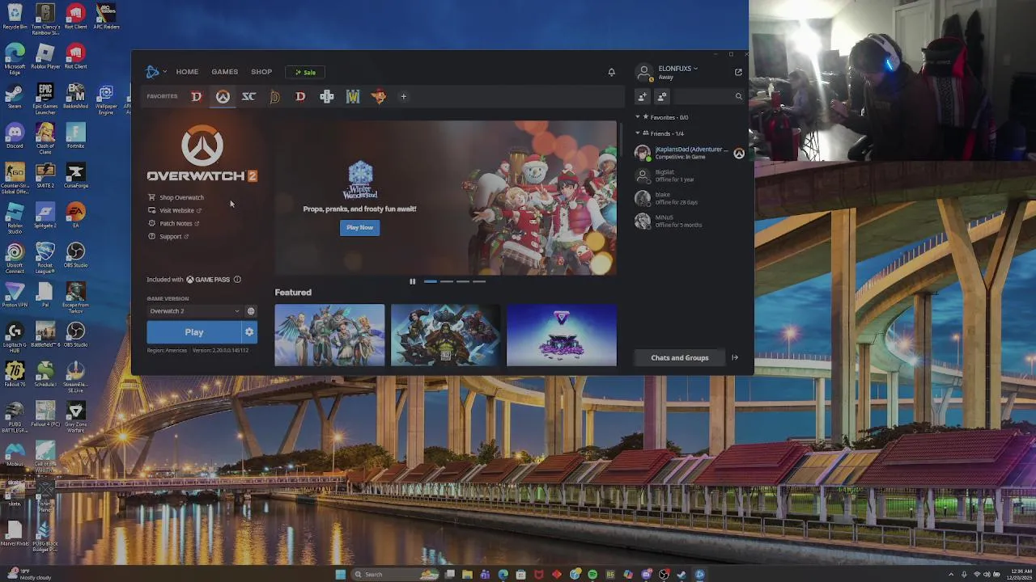Viewport: 1036px width, 582px height.
Task: Open Shop Overwatch link
Action: 176,197
